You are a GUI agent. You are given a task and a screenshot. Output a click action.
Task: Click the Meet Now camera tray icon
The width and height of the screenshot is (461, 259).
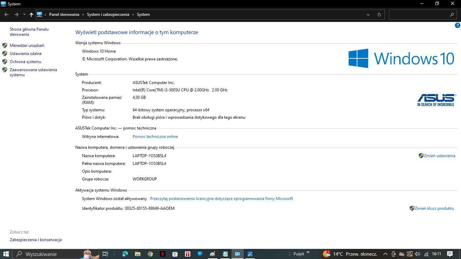pos(394,254)
